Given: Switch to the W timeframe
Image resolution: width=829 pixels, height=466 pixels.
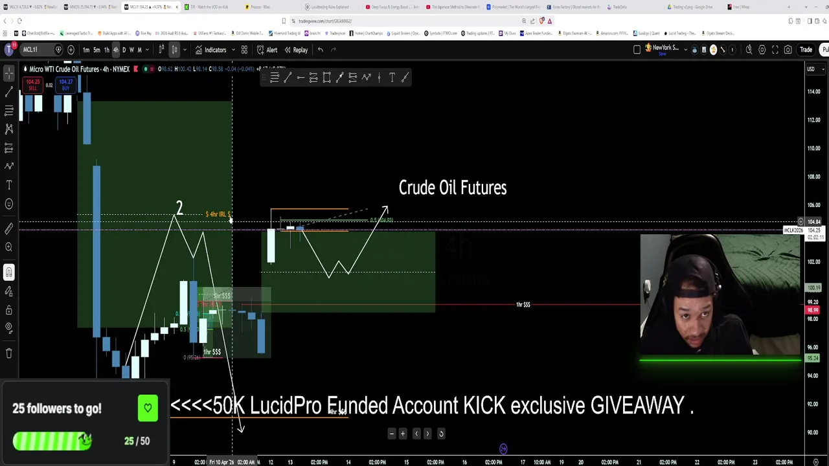Looking at the screenshot, I should (131, 50).
